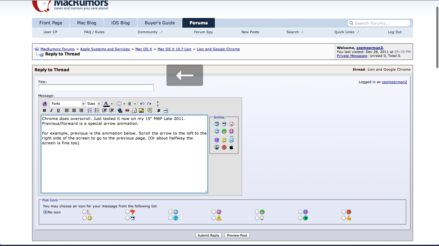Insert the green grin smilie from Smilies panel
The width and height of the screenshot is (439, 246).
click(224, 131)
